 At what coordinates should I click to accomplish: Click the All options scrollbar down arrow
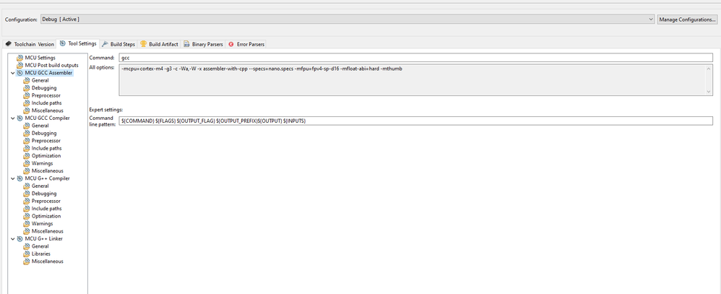pos(709,92)
